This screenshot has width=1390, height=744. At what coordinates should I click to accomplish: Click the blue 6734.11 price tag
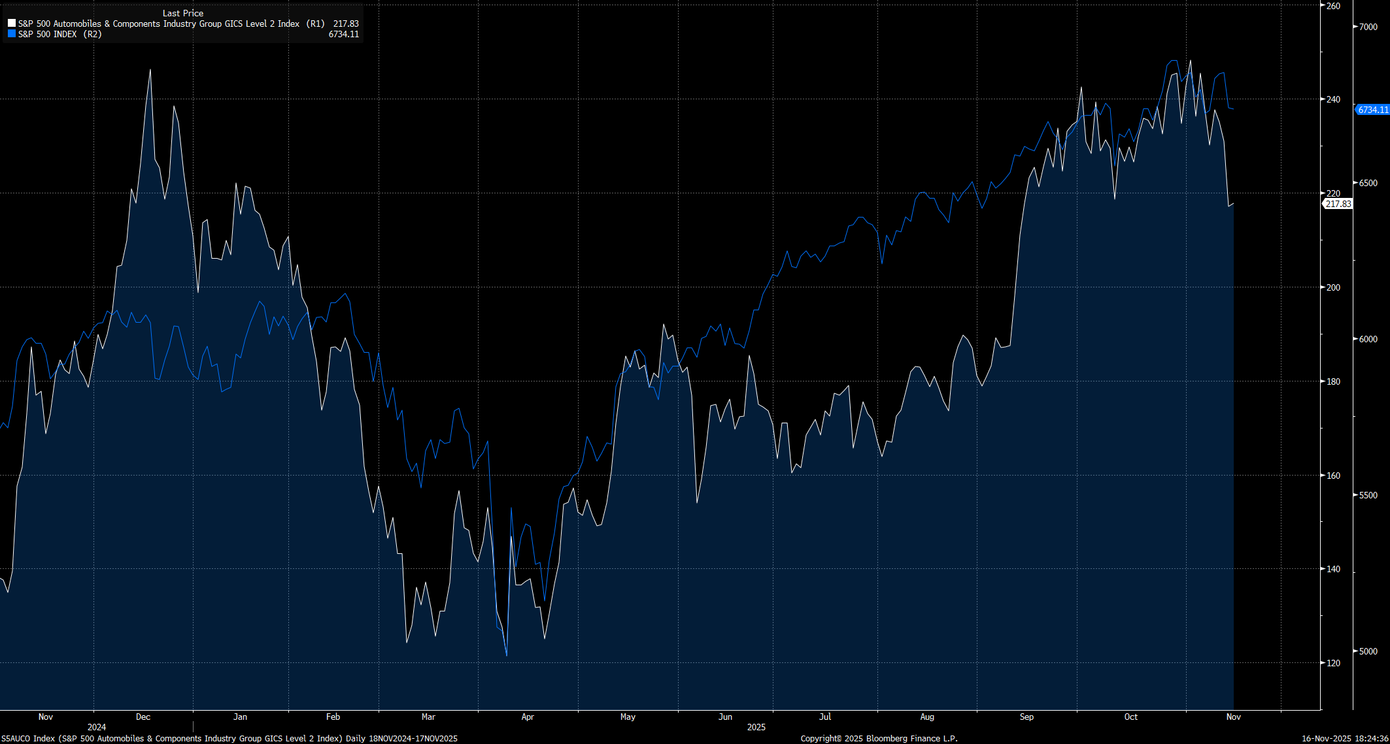pos(1372,110)
